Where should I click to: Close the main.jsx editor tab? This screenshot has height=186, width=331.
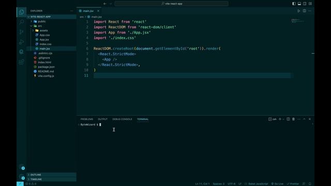[x=98, y=11]
